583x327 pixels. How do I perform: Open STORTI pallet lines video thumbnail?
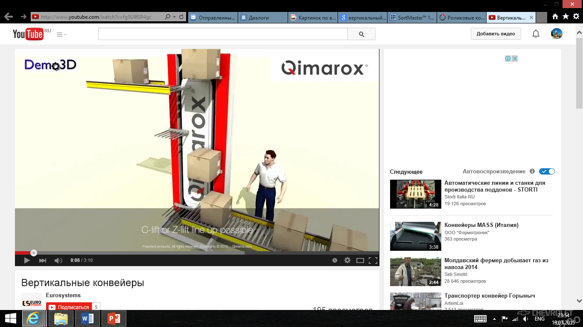(x=415, y=194)
